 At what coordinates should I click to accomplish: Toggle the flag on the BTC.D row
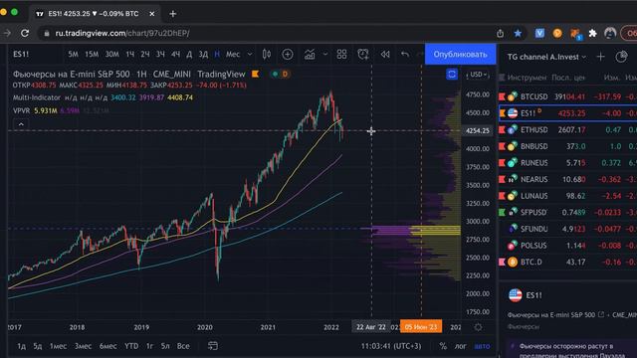click(x=502, y=262)
